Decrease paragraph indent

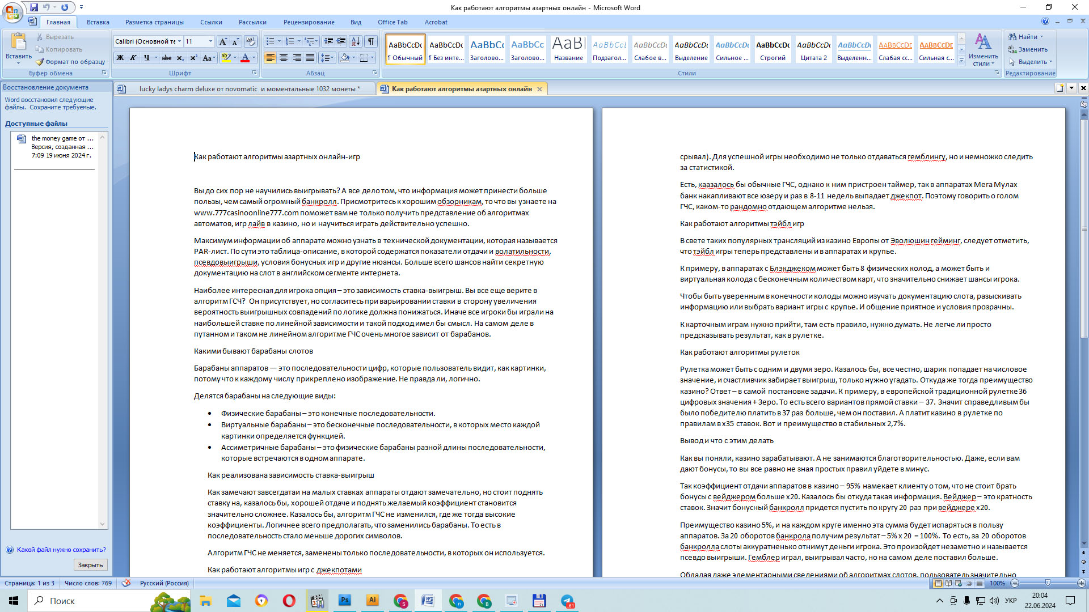(x=328, y=41)
